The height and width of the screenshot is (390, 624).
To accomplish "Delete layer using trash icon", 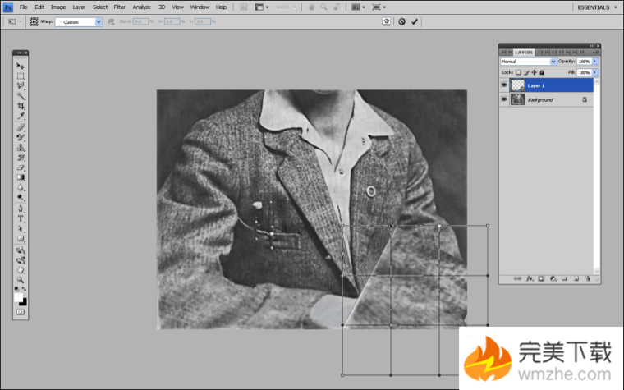I will coord(588,278).
